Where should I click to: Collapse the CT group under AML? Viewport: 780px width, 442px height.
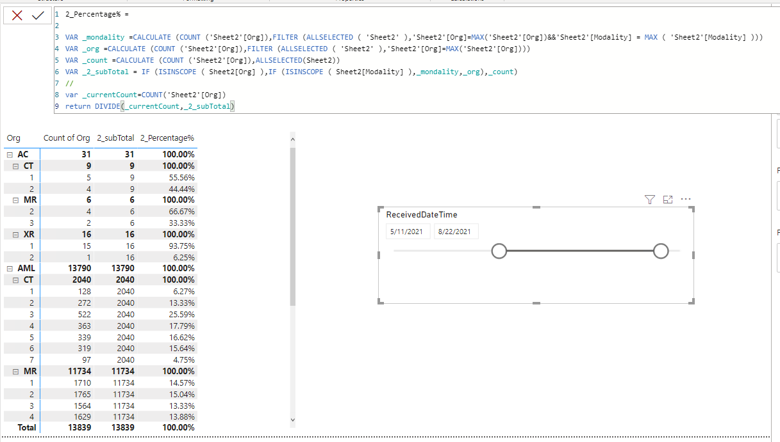coord(17,280)
